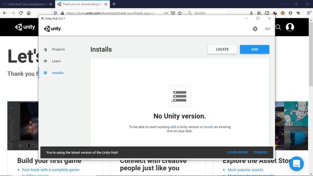Go forward in Firefox

click(x=13, y=13)
